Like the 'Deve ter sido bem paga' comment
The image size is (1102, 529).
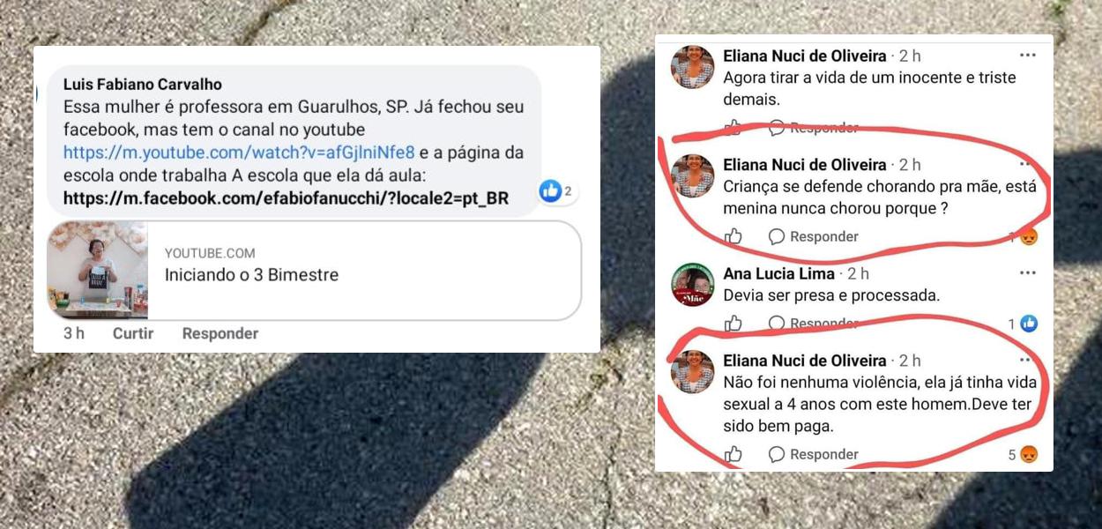733,454
